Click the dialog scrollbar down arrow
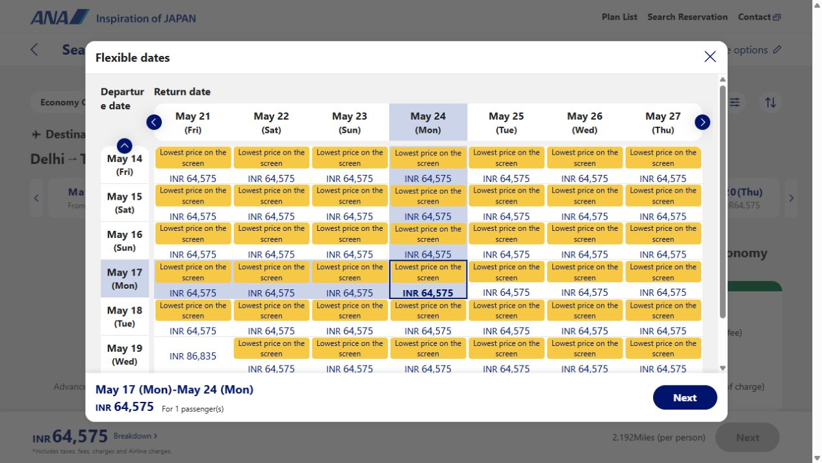This screenshot has width=822, height=463. [x=723, y=368]
